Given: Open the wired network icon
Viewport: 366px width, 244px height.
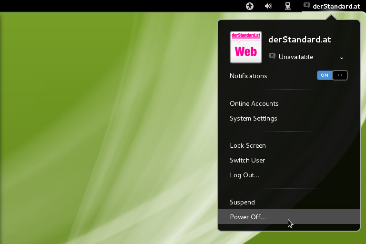Looking at the screenshot, I should click(x=288, y=6).
